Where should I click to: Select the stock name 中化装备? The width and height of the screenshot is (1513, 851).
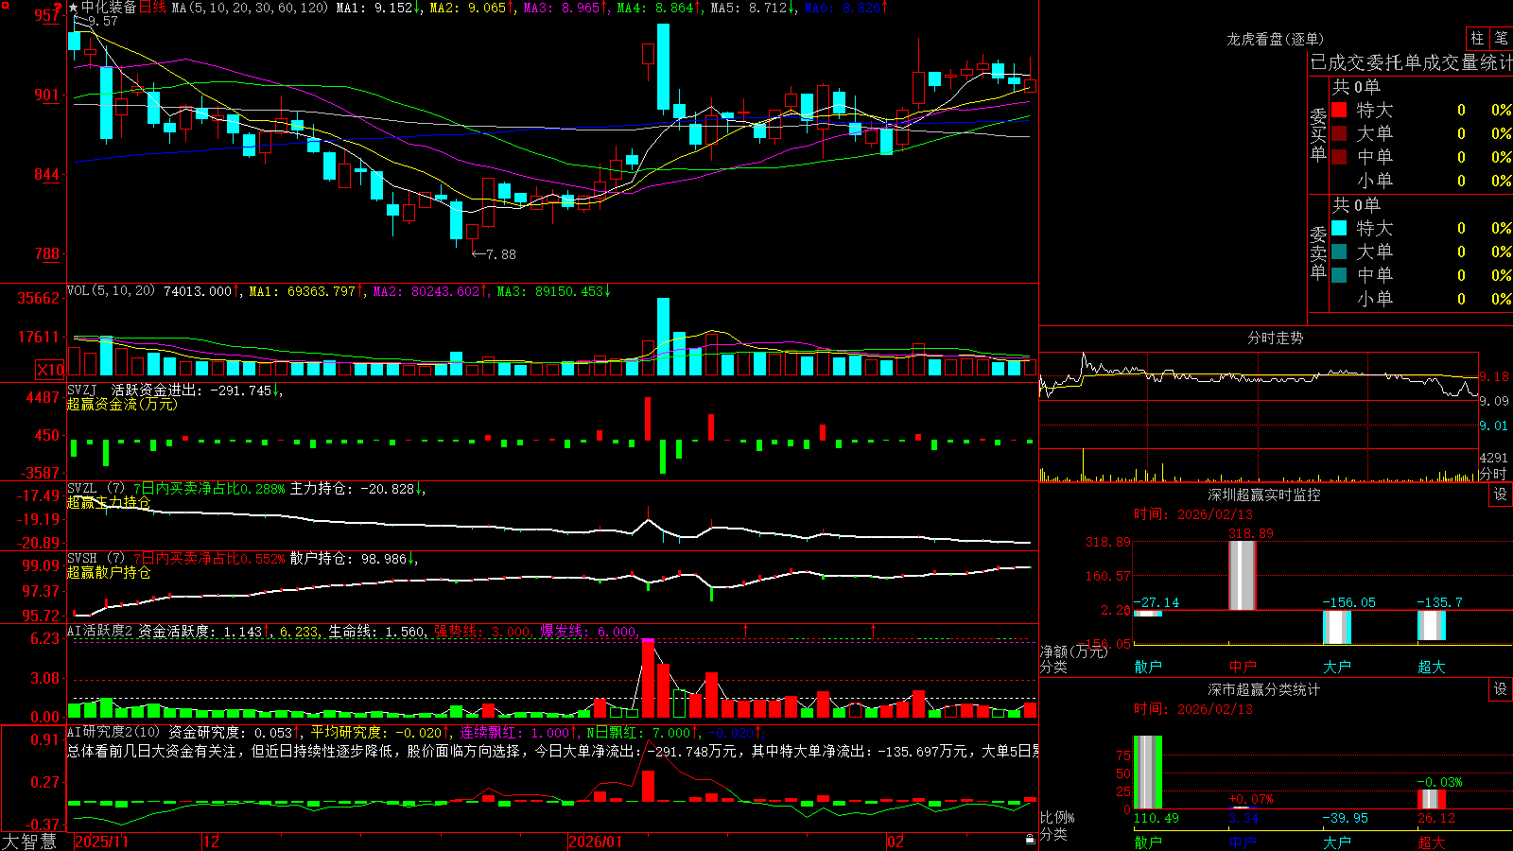point(109,8)
